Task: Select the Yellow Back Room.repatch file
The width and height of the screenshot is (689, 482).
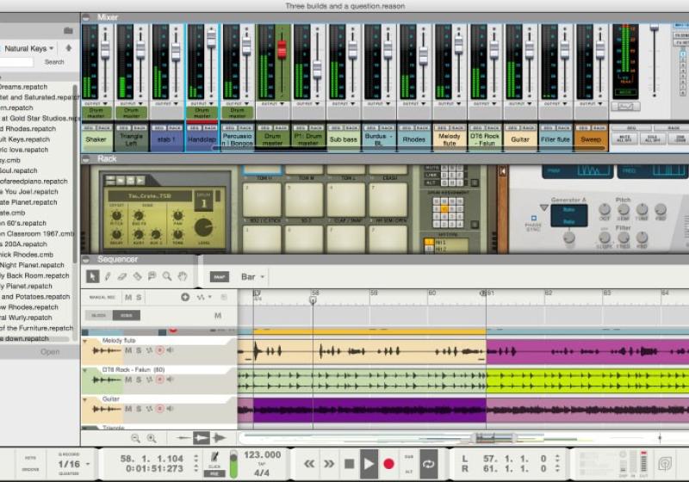Action: click(34, 275)
